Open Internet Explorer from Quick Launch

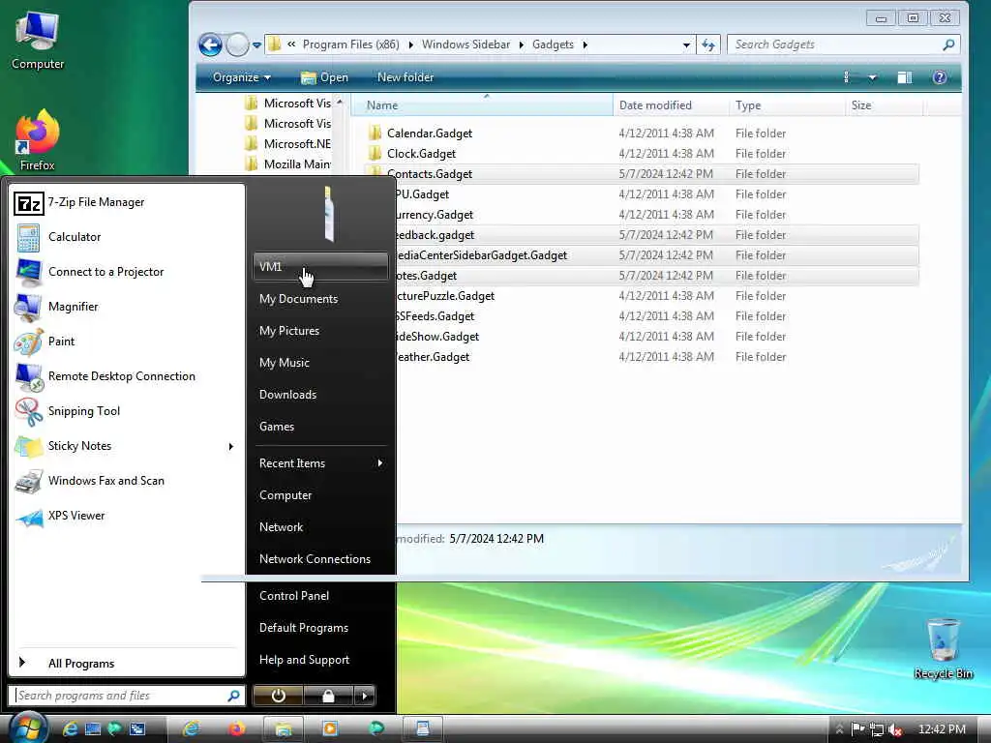pyautogui.click(x=70, y=729)
